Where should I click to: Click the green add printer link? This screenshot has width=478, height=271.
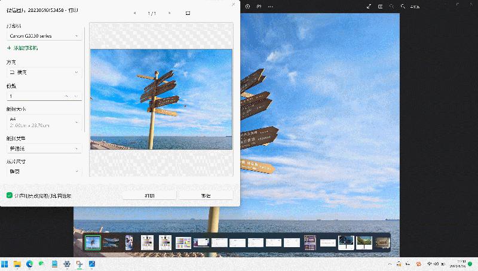23,48
